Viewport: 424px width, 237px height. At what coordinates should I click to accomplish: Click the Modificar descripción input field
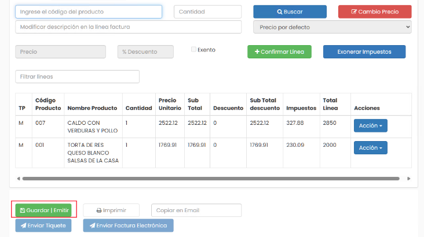pyautogui.click(x=128, y=27)
